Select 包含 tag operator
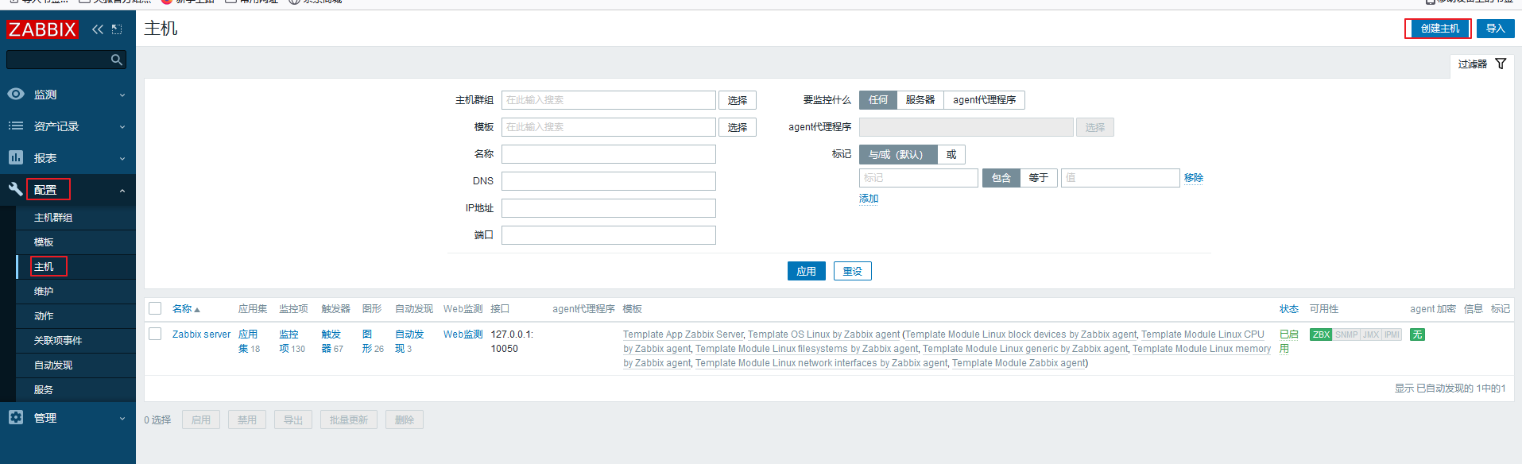 pyautogui.click(x=1001, y=178)
